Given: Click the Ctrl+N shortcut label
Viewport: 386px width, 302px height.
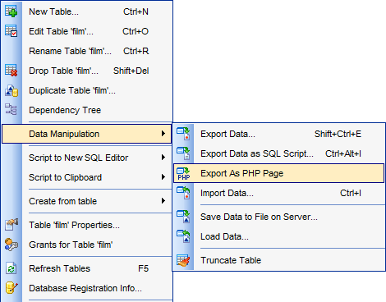Looking at the screenshot, I should coord(136,11).
